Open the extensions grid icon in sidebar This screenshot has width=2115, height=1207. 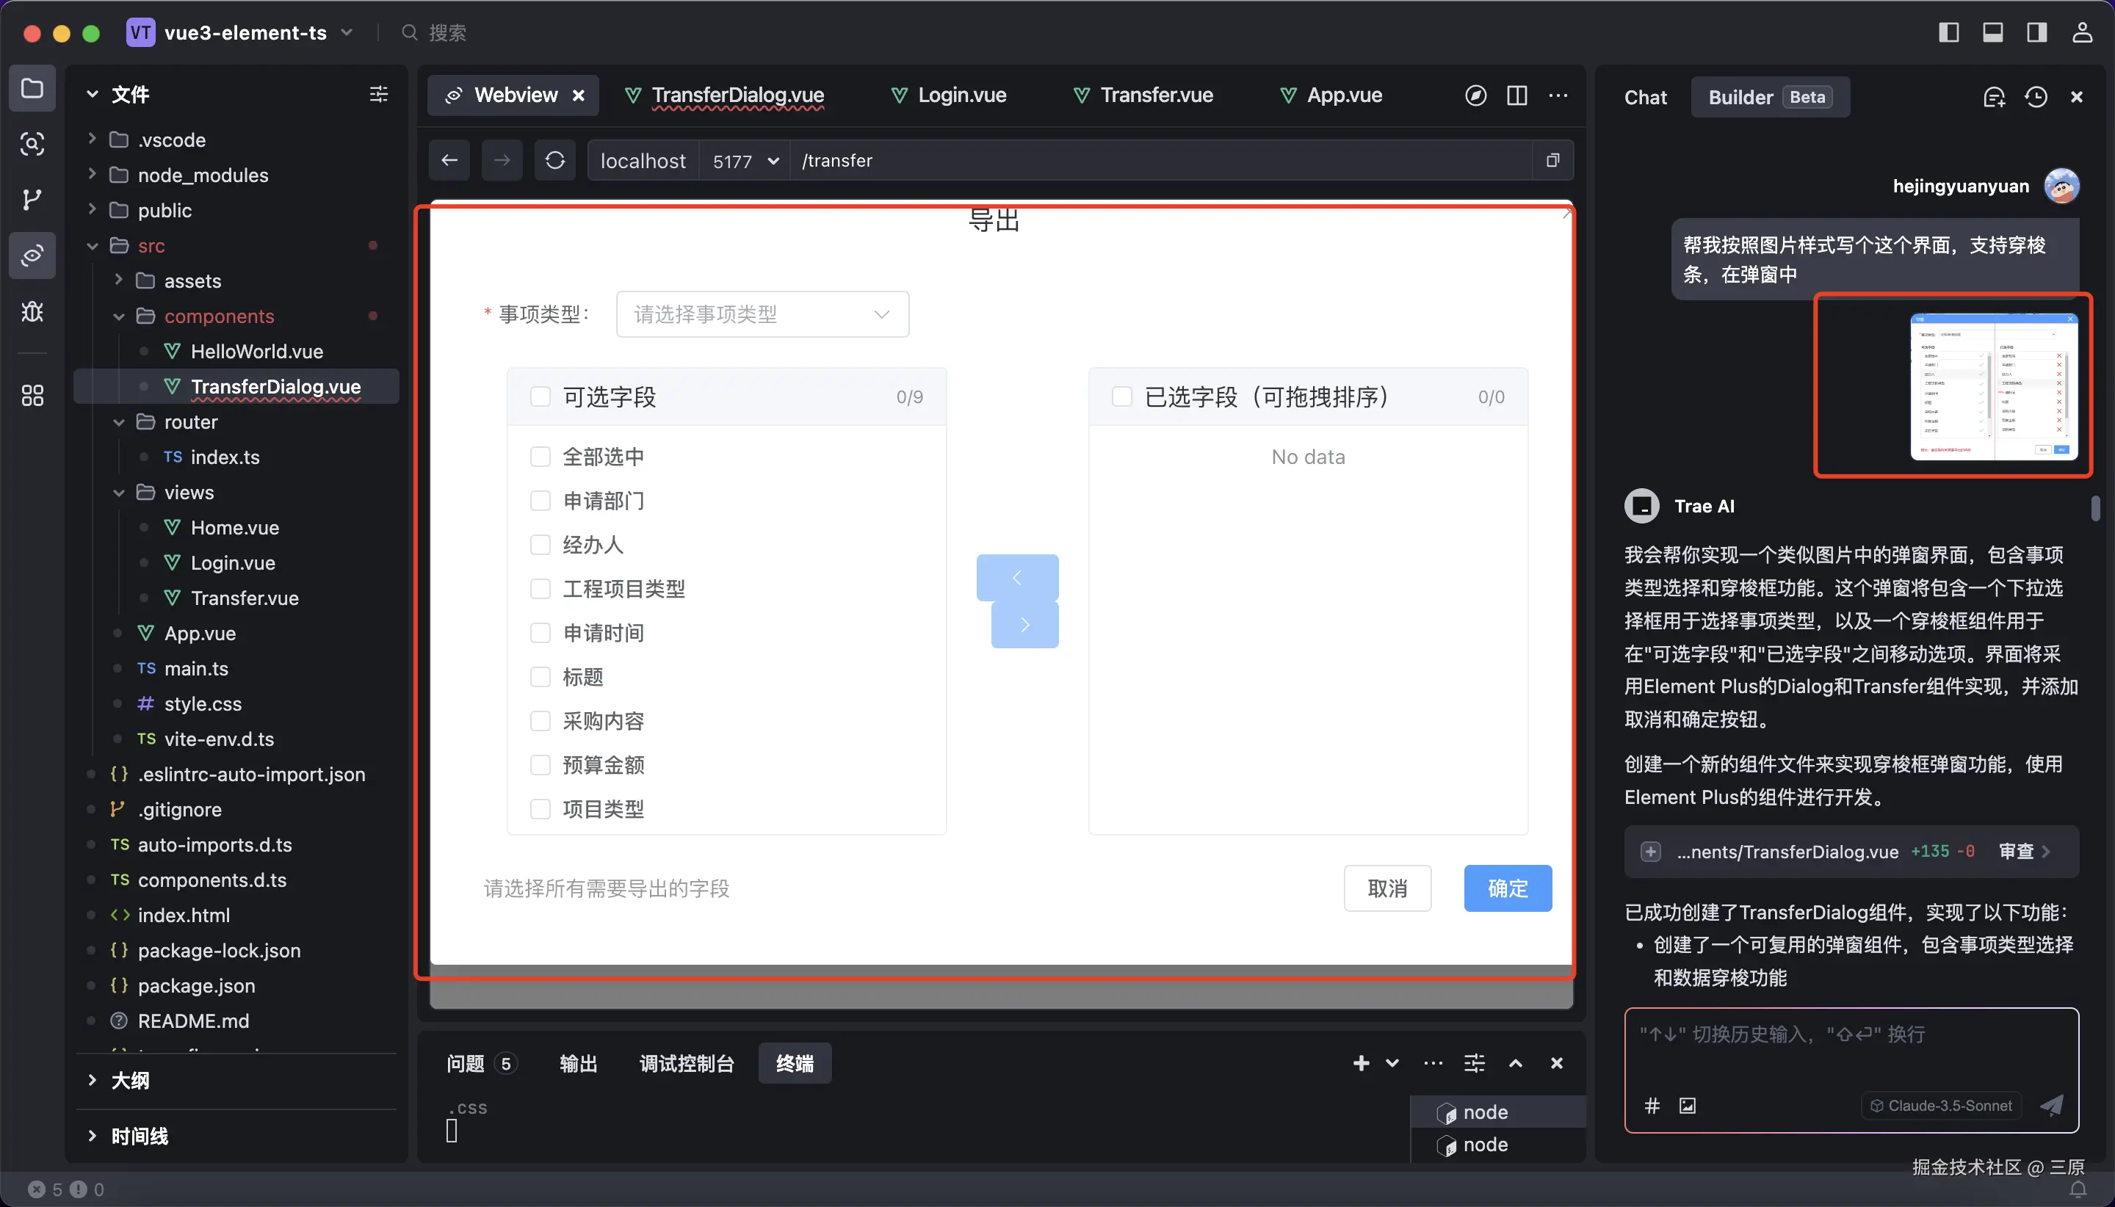pos(32,396)
